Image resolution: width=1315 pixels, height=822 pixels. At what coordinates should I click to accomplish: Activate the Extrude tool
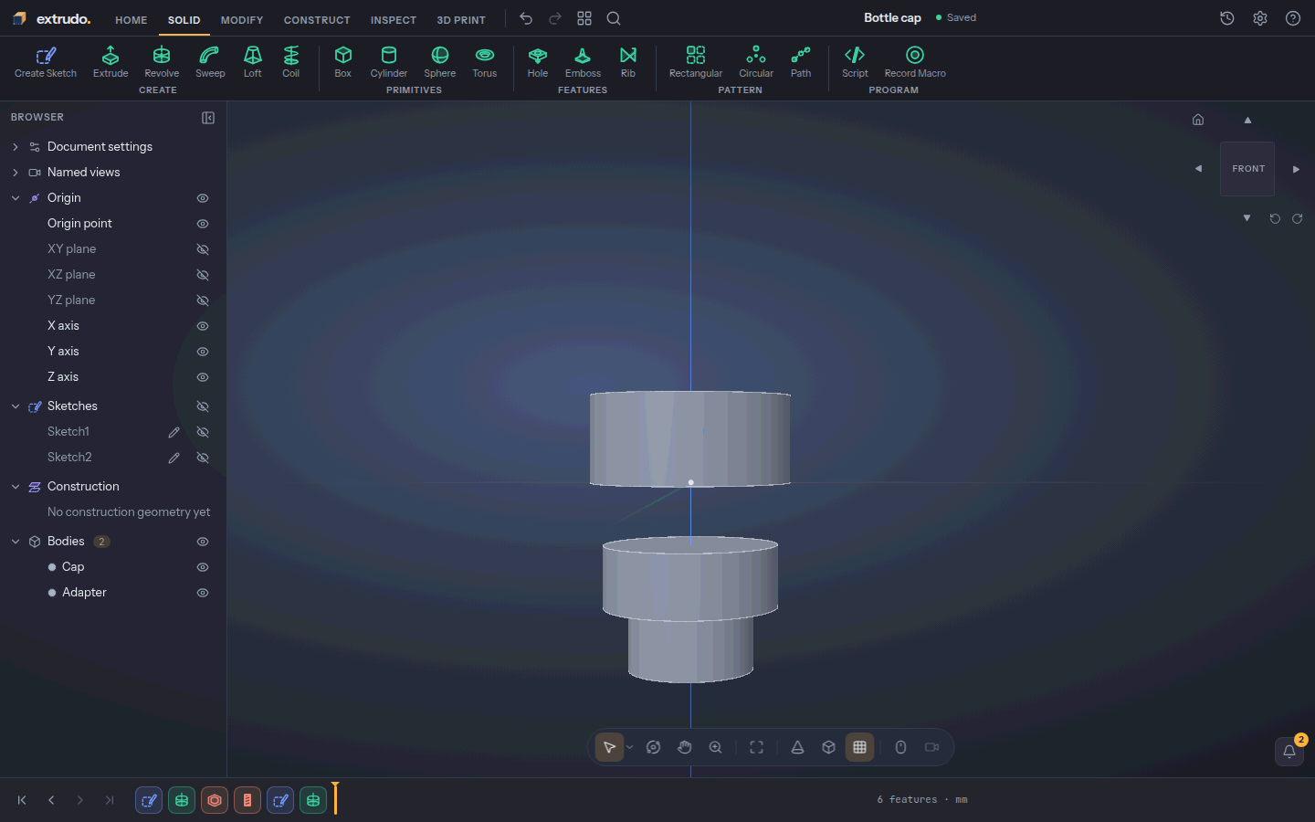110,62
